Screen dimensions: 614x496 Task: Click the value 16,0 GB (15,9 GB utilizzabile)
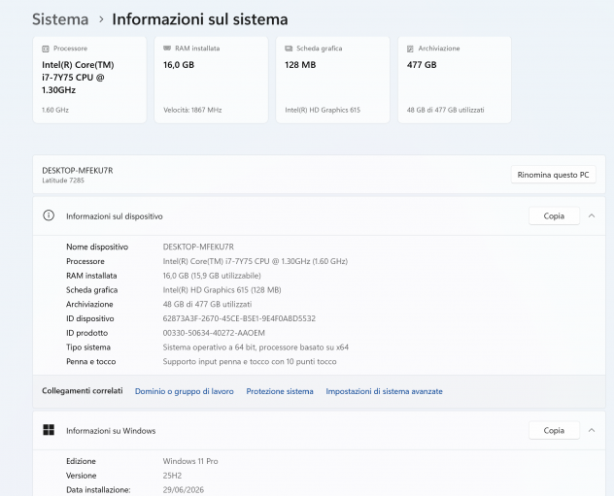(212, 276)
